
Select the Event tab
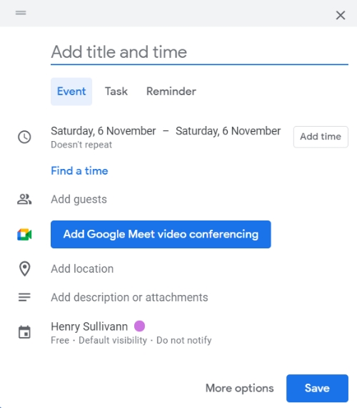tap(71, 92)
